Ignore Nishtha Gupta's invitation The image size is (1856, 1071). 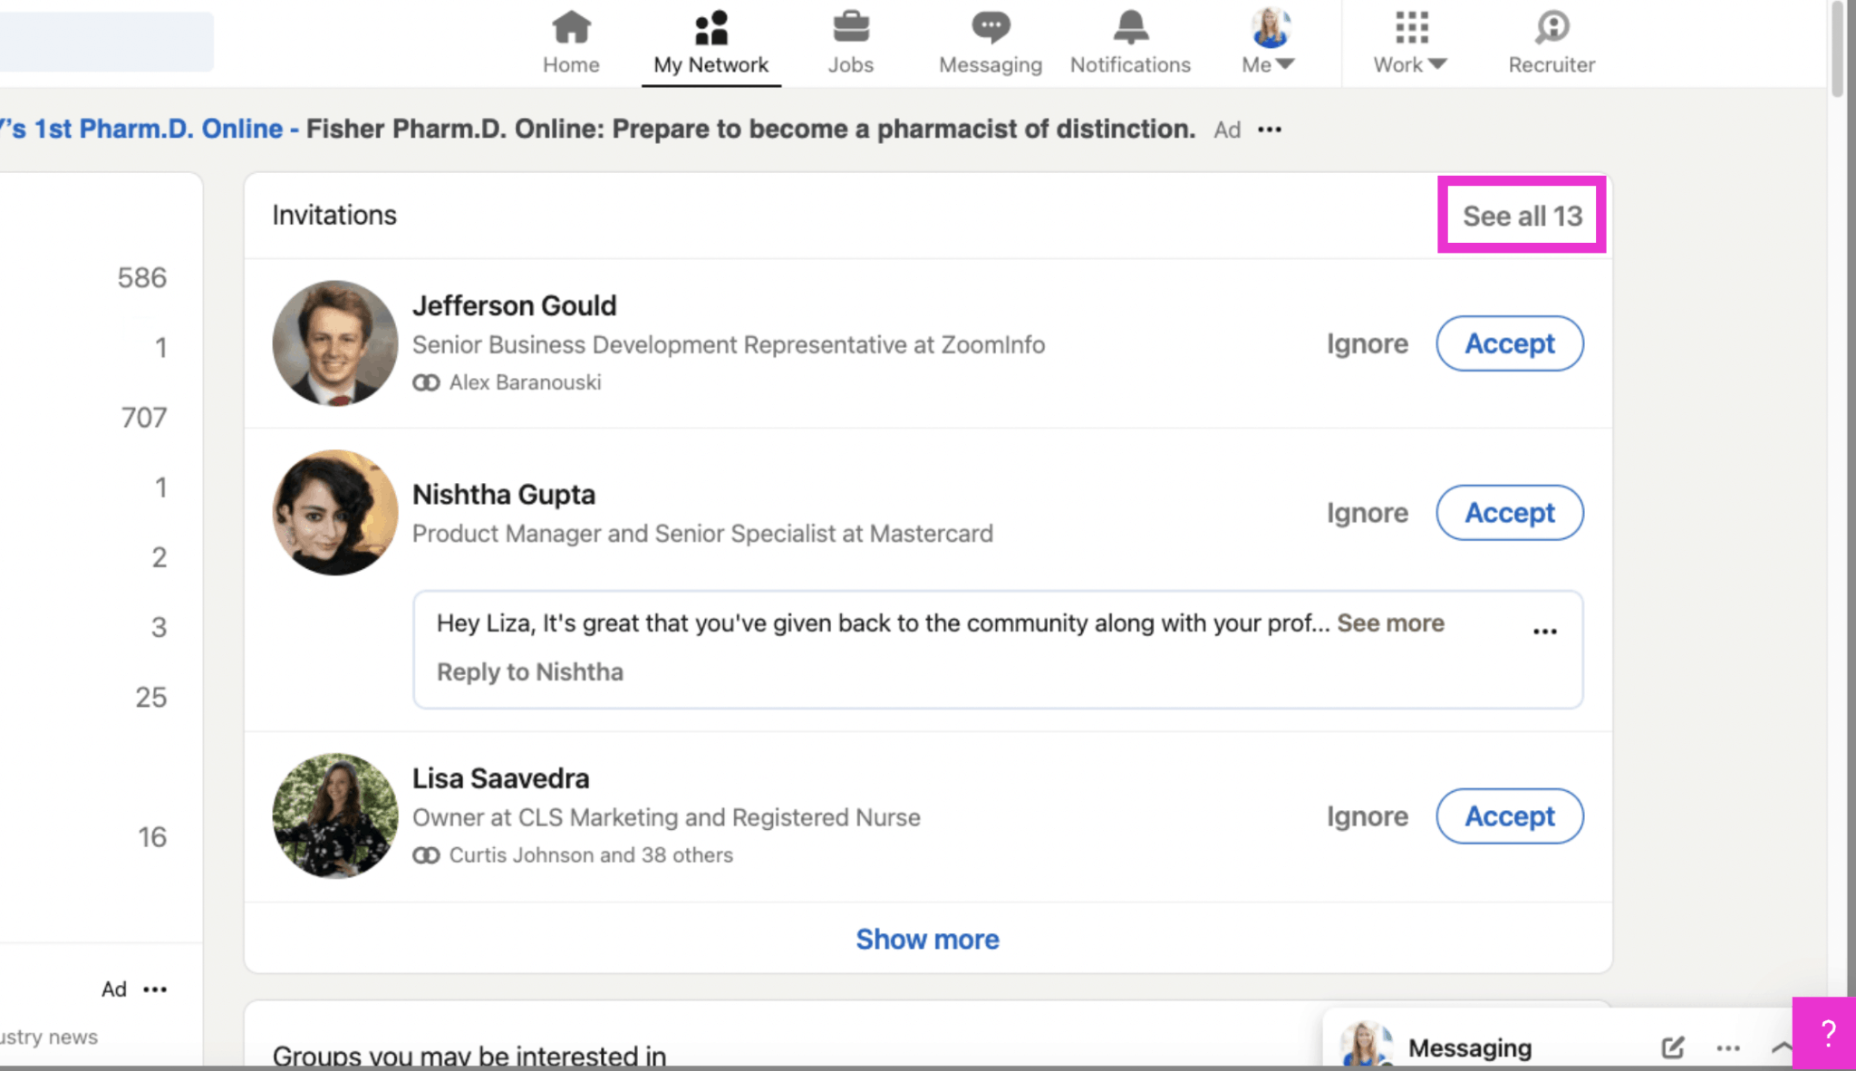click(x=1367, y=512)
